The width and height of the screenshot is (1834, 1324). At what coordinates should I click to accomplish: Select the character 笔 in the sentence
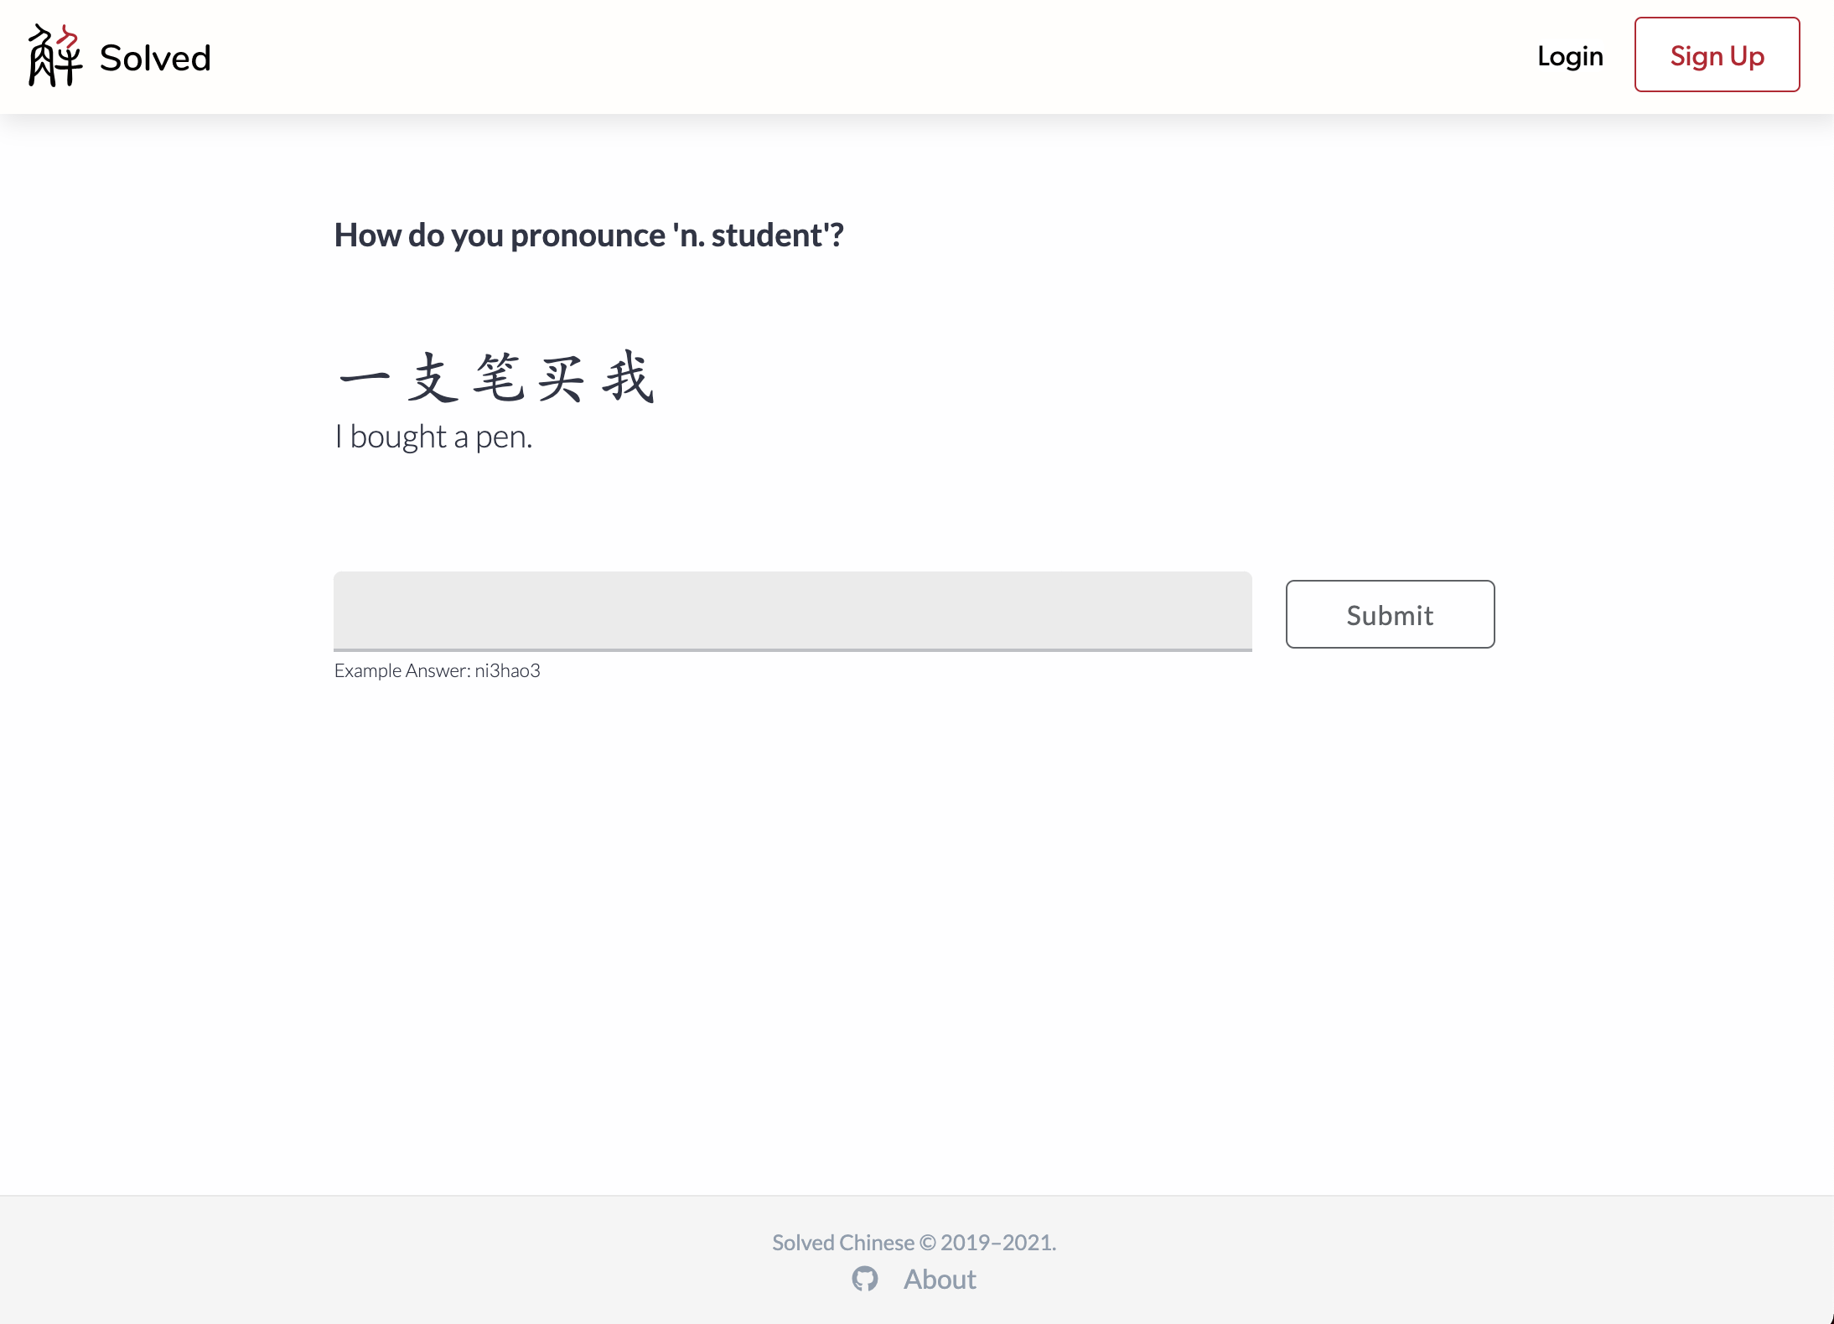coord(498,379)
